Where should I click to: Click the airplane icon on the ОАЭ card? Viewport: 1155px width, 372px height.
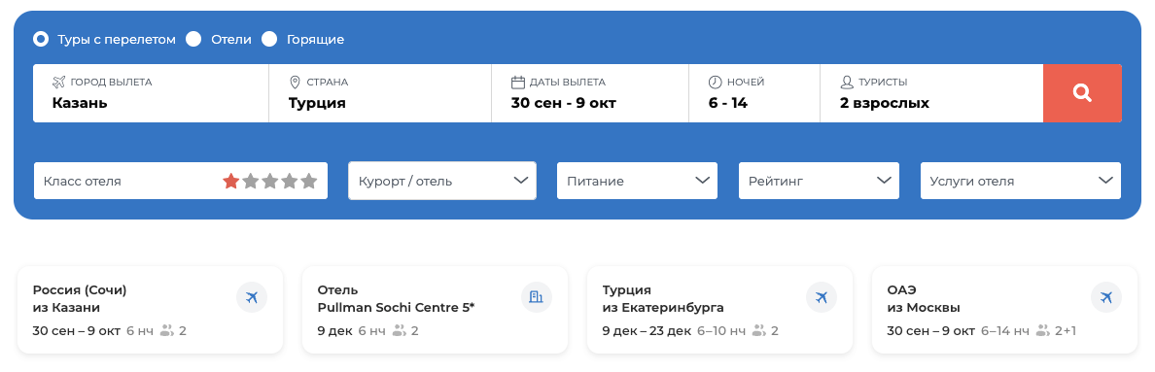[1105, 298]
